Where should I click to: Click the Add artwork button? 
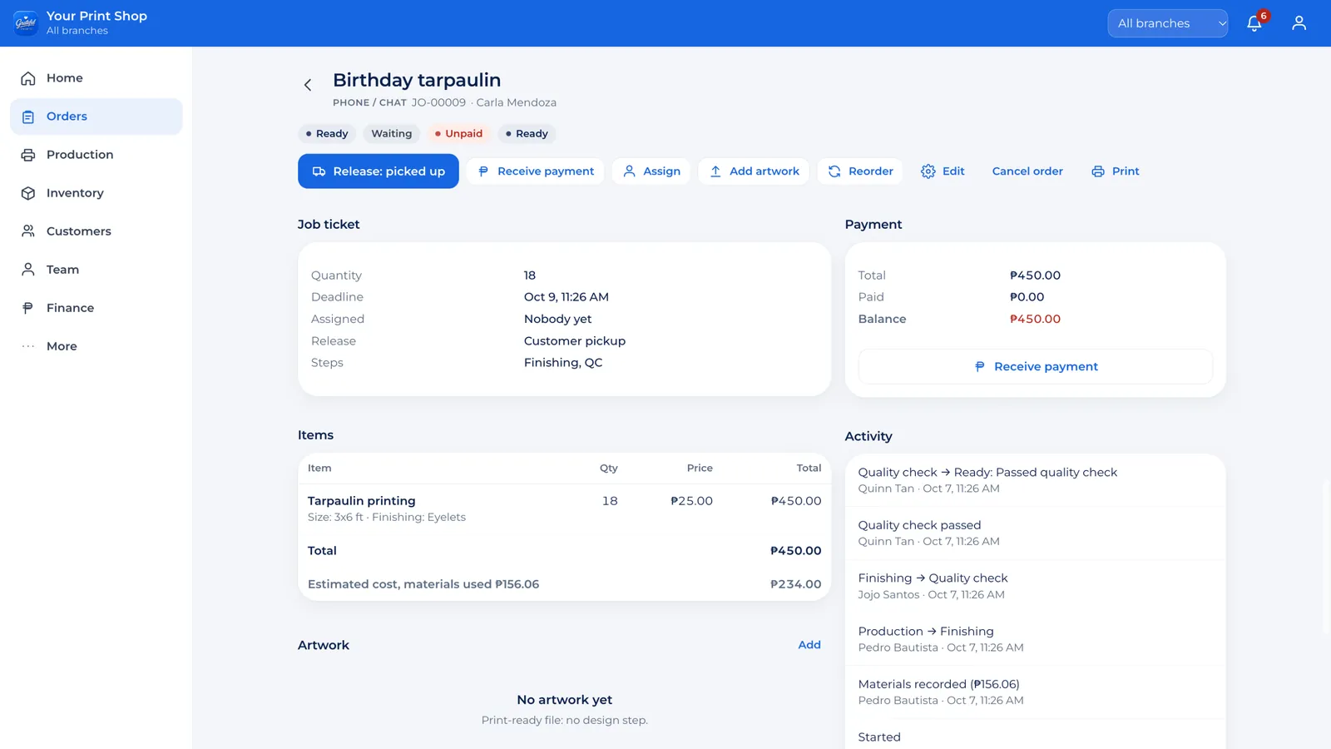pos(754,171)
